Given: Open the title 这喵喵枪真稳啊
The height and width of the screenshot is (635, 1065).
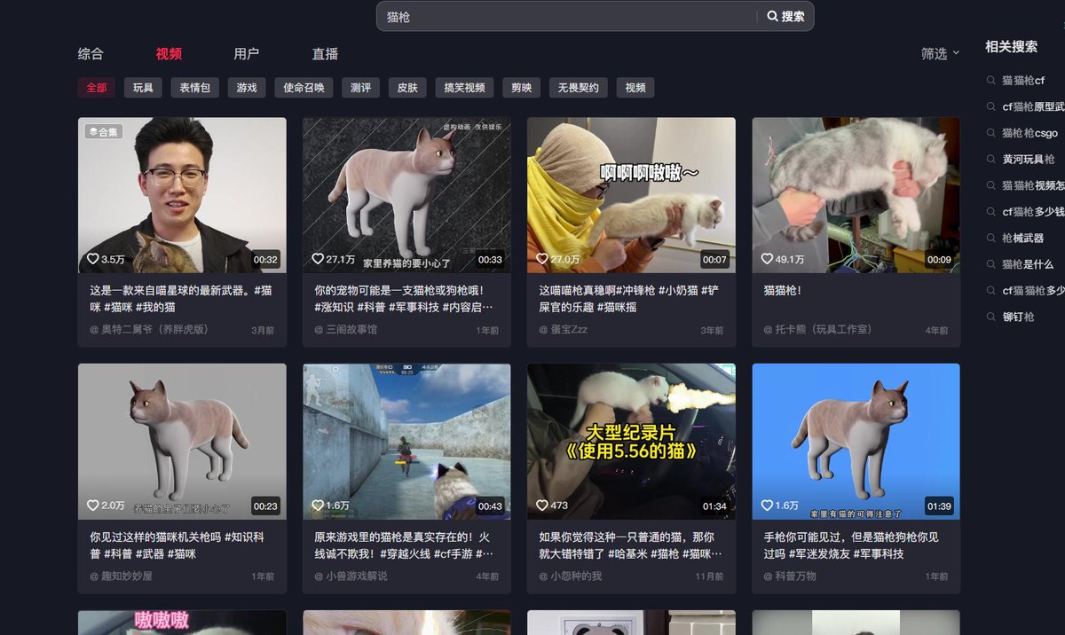Looking at the screenshot, I should pyautogui.click(x=631, y=298).
